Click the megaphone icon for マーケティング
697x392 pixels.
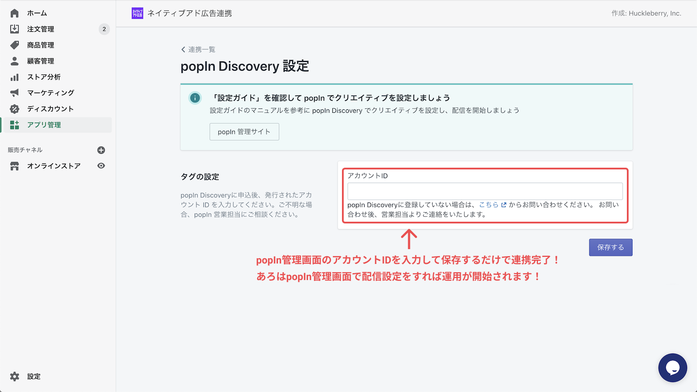point(15,93)
